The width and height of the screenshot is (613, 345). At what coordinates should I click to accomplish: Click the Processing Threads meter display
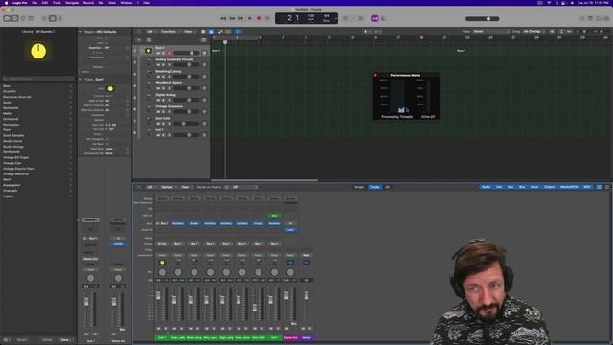click(x=397, y=96)
